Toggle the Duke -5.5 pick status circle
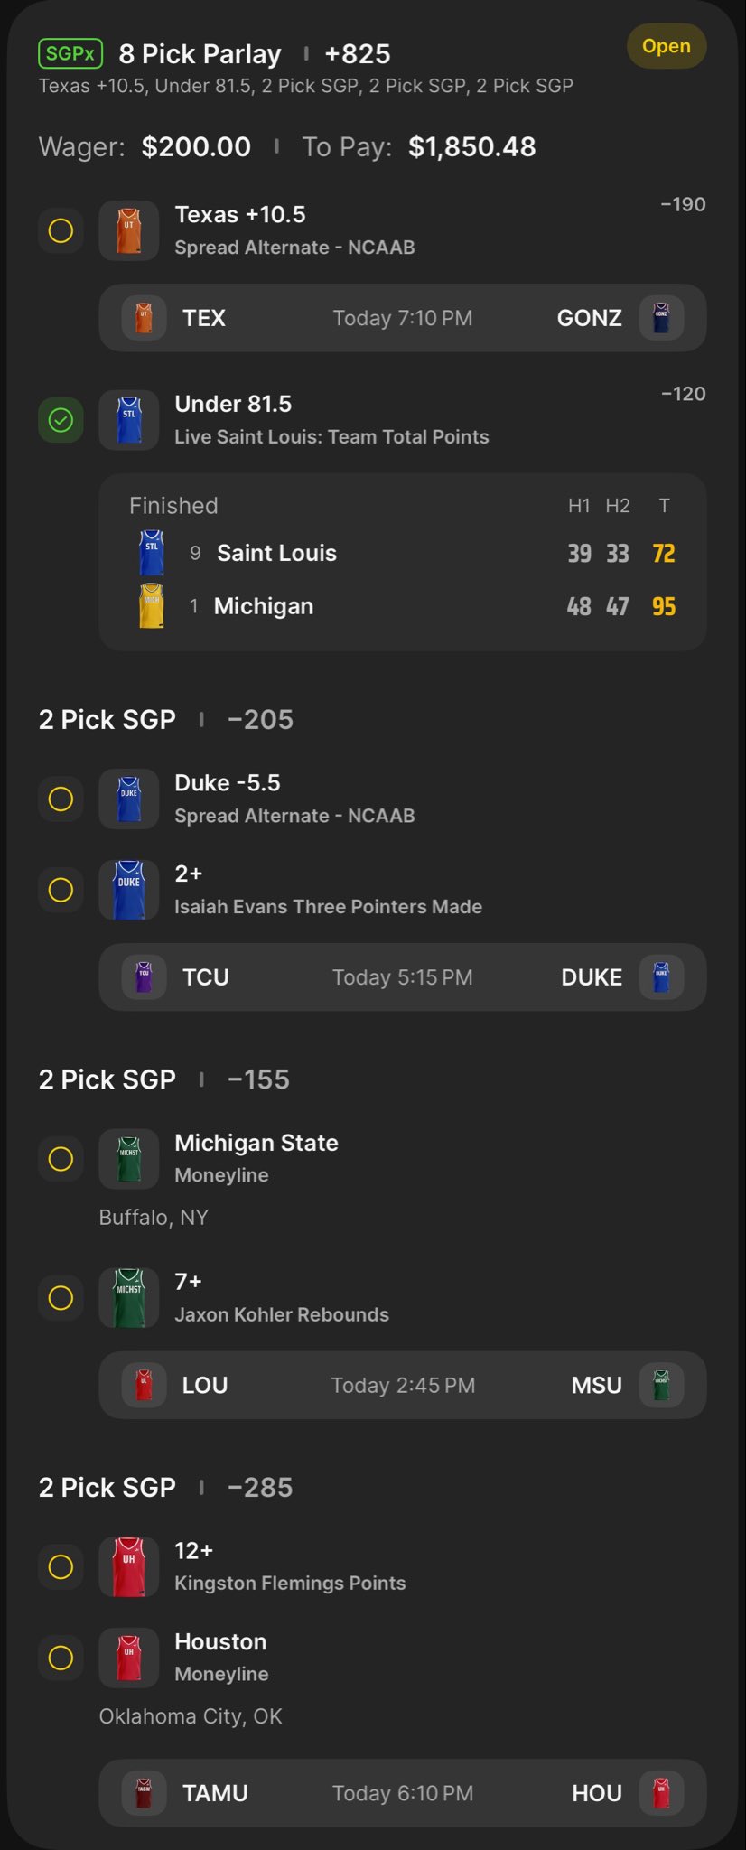Screen dimensions: 746x1850 point(61,799)
